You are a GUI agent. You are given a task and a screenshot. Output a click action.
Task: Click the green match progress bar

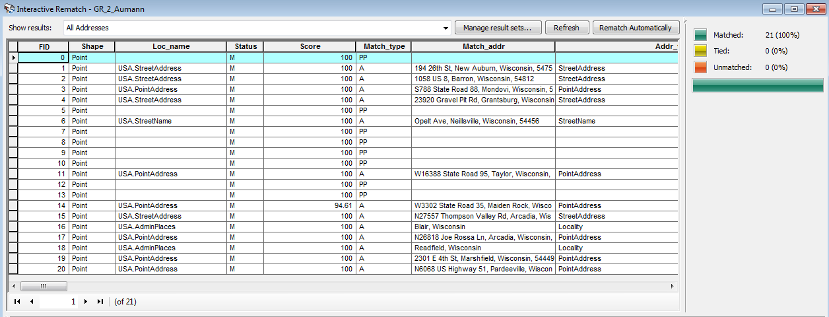(757, 85)
